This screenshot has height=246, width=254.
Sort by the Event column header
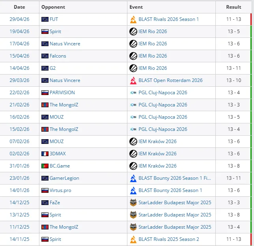coord(136,7)
